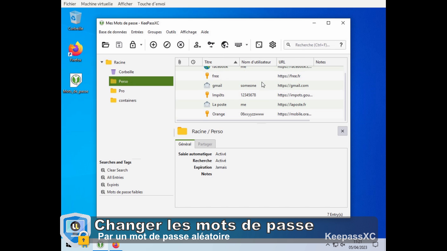Copy URL globe toolbar icon
447x251 pixels.
pyautogui.click(x=225, y=45)
